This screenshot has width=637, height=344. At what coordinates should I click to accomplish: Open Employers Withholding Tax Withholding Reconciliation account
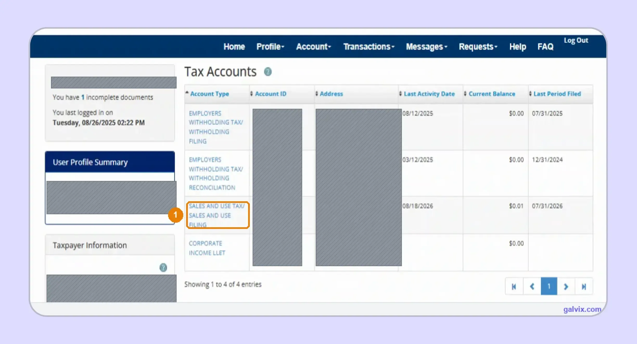click(216, 174)
